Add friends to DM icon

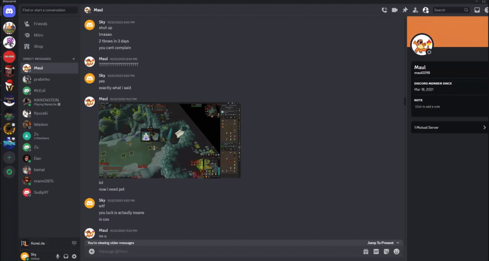pyautogui.click(x=415, y=10)
